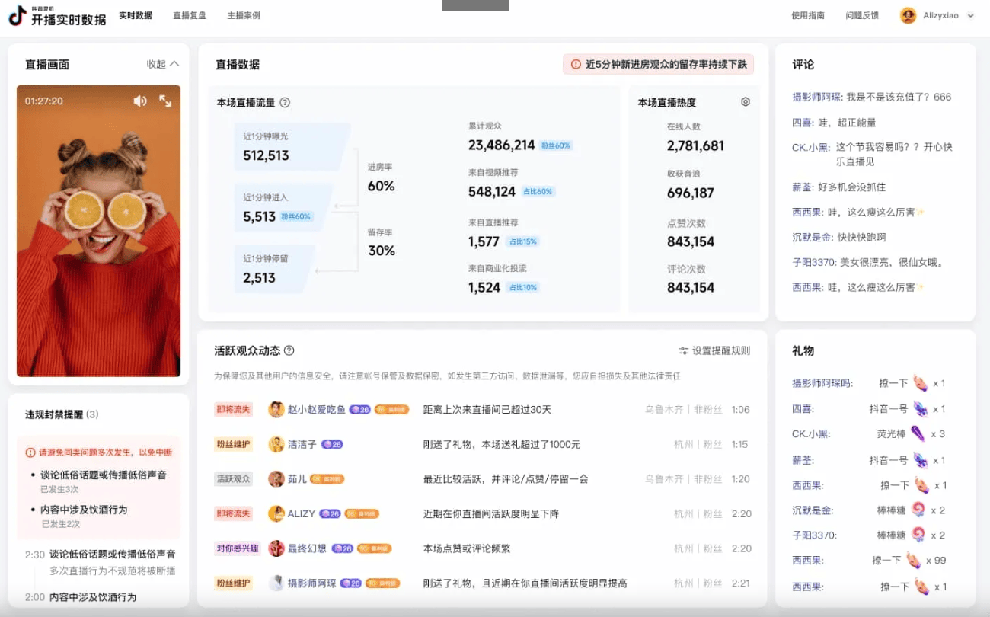
Task: Open the 活跃观众动态 help icon
Action: click(289, 350)
